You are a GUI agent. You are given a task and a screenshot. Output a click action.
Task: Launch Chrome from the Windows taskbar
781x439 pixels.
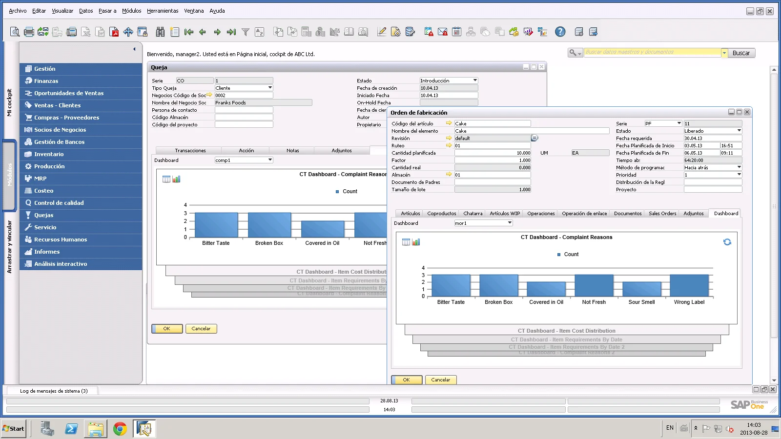click(x=120, y=429)
